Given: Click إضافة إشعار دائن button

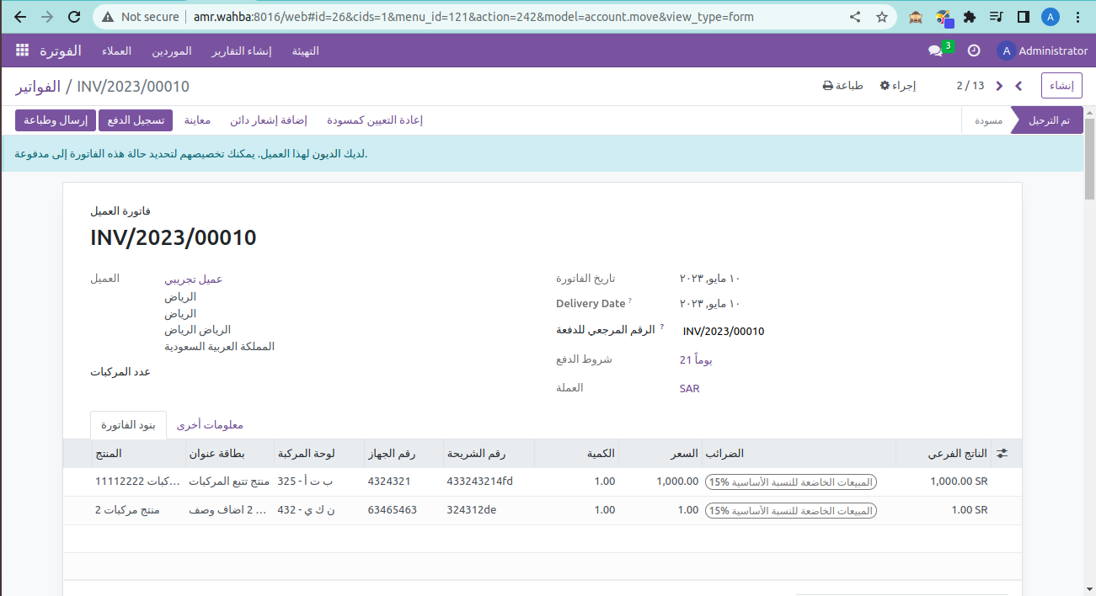Looking at the screenshot, I should (x=269, y=120).
